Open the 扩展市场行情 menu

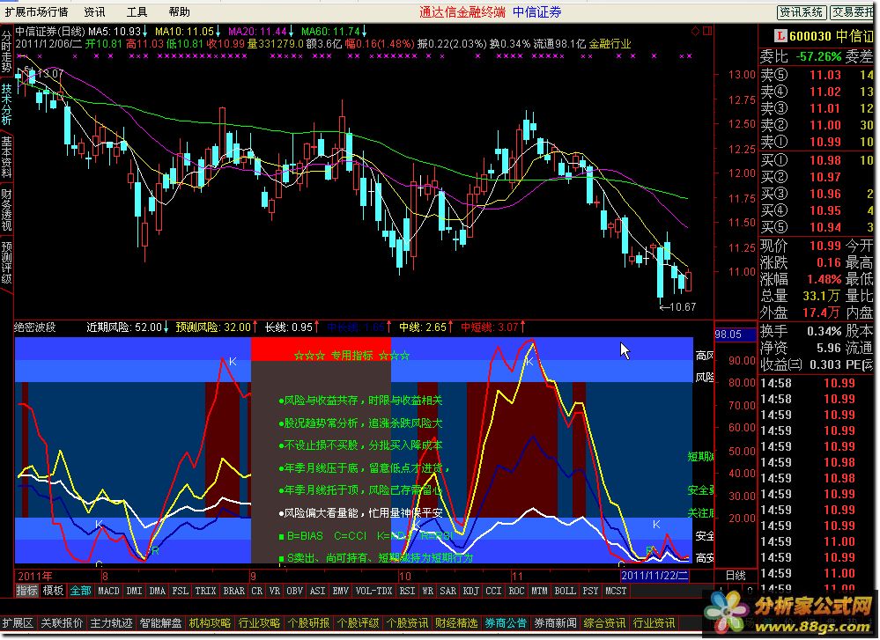(x=36, y=11)
